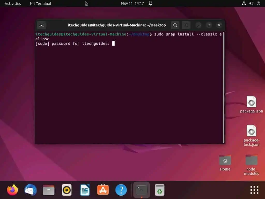Open Ubuntu Software store
This screenshot has height=199, width=265.
(103, 190)
